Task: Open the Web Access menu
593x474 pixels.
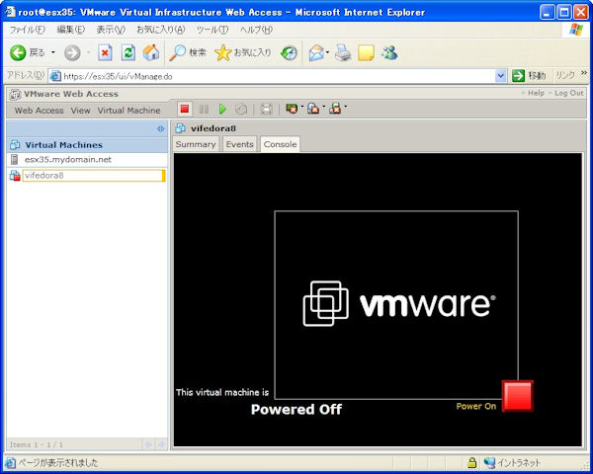Action: (x=39, y=111)
